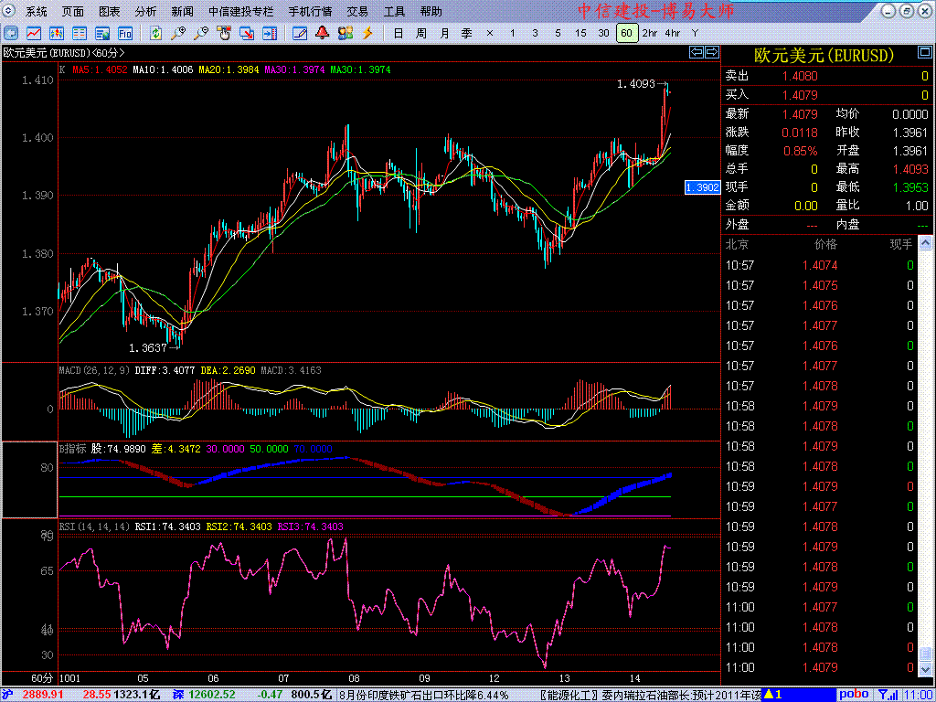Click the 60分 period label at bottom-left

coord(42,678)
